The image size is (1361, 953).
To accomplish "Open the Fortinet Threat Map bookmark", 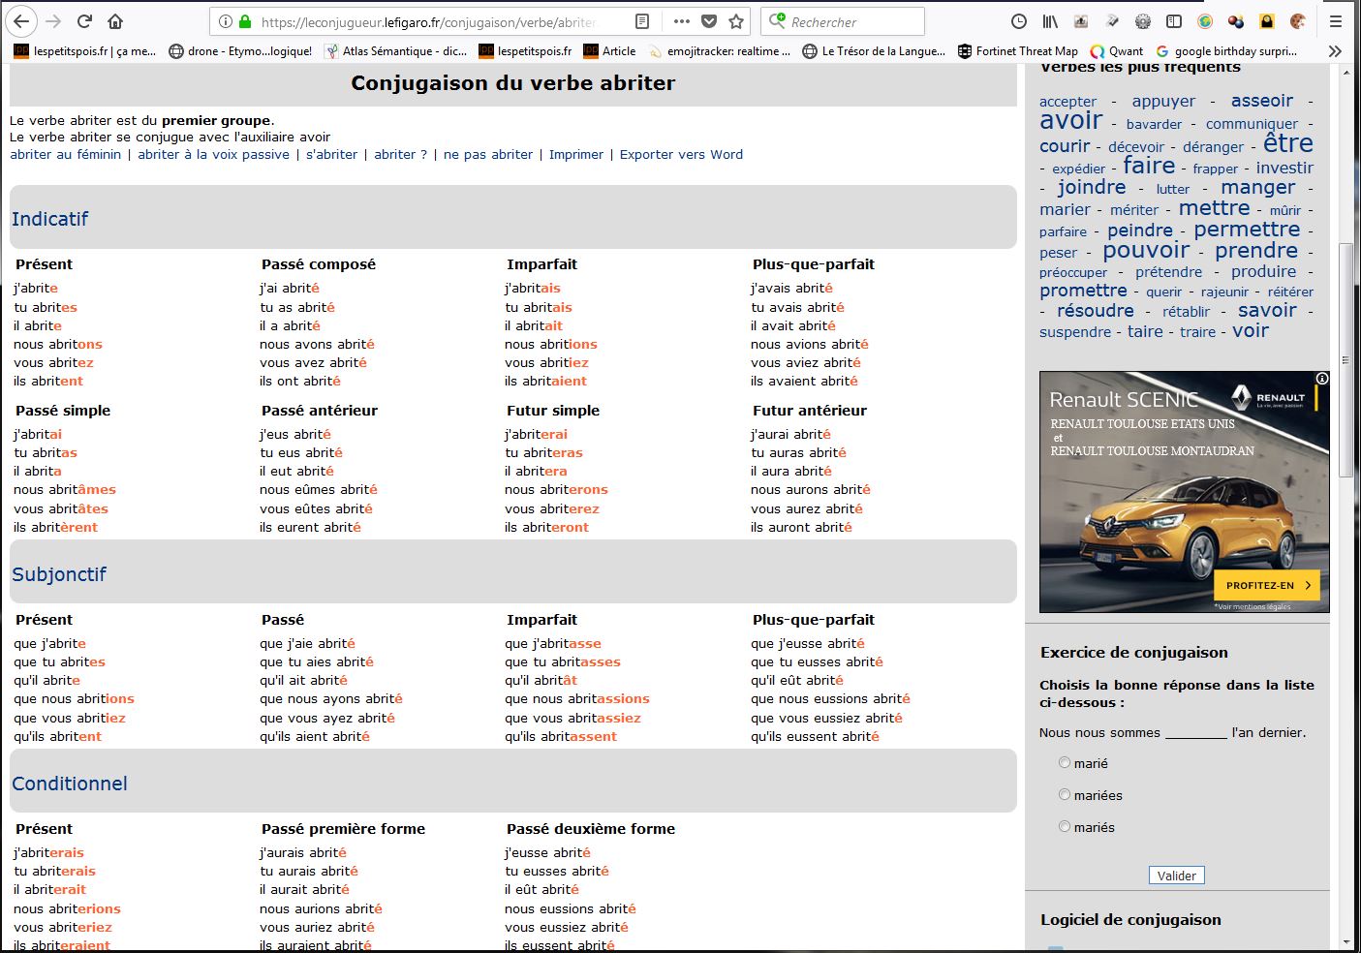I will [1017, 51].
